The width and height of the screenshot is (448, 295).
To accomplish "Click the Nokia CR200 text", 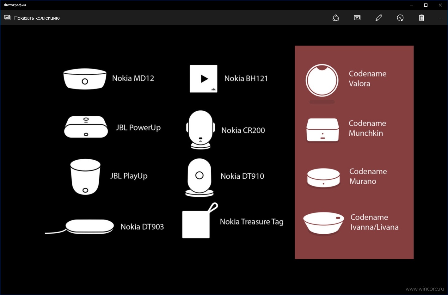I will (x=243, y=130).
